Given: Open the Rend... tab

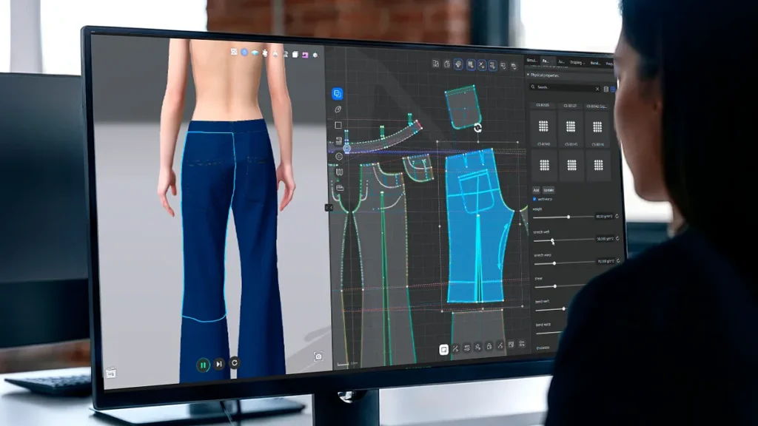Looking at the screenshot, I should 596,64.
